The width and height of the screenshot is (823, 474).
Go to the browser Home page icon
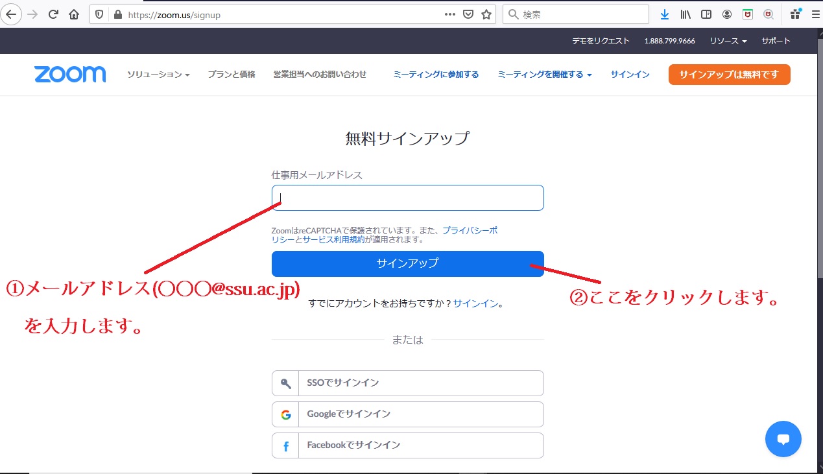point(74,14)
